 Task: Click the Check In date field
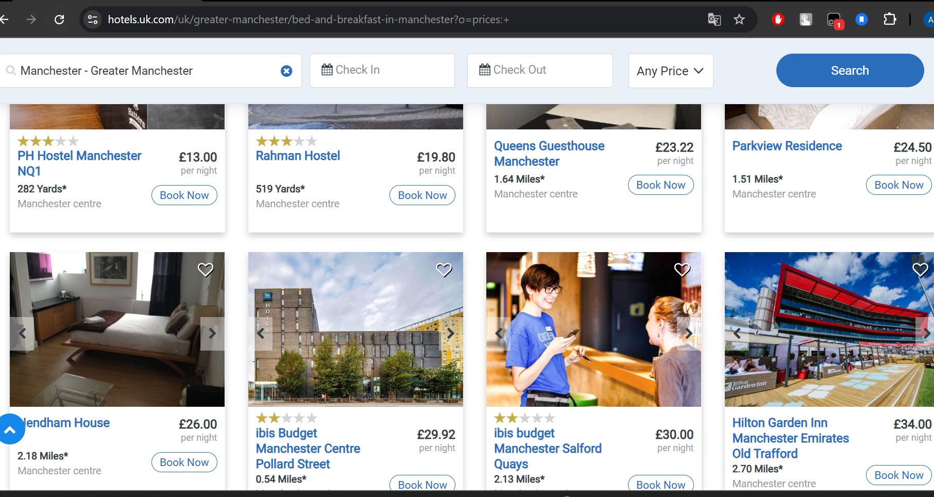(382, 71)
